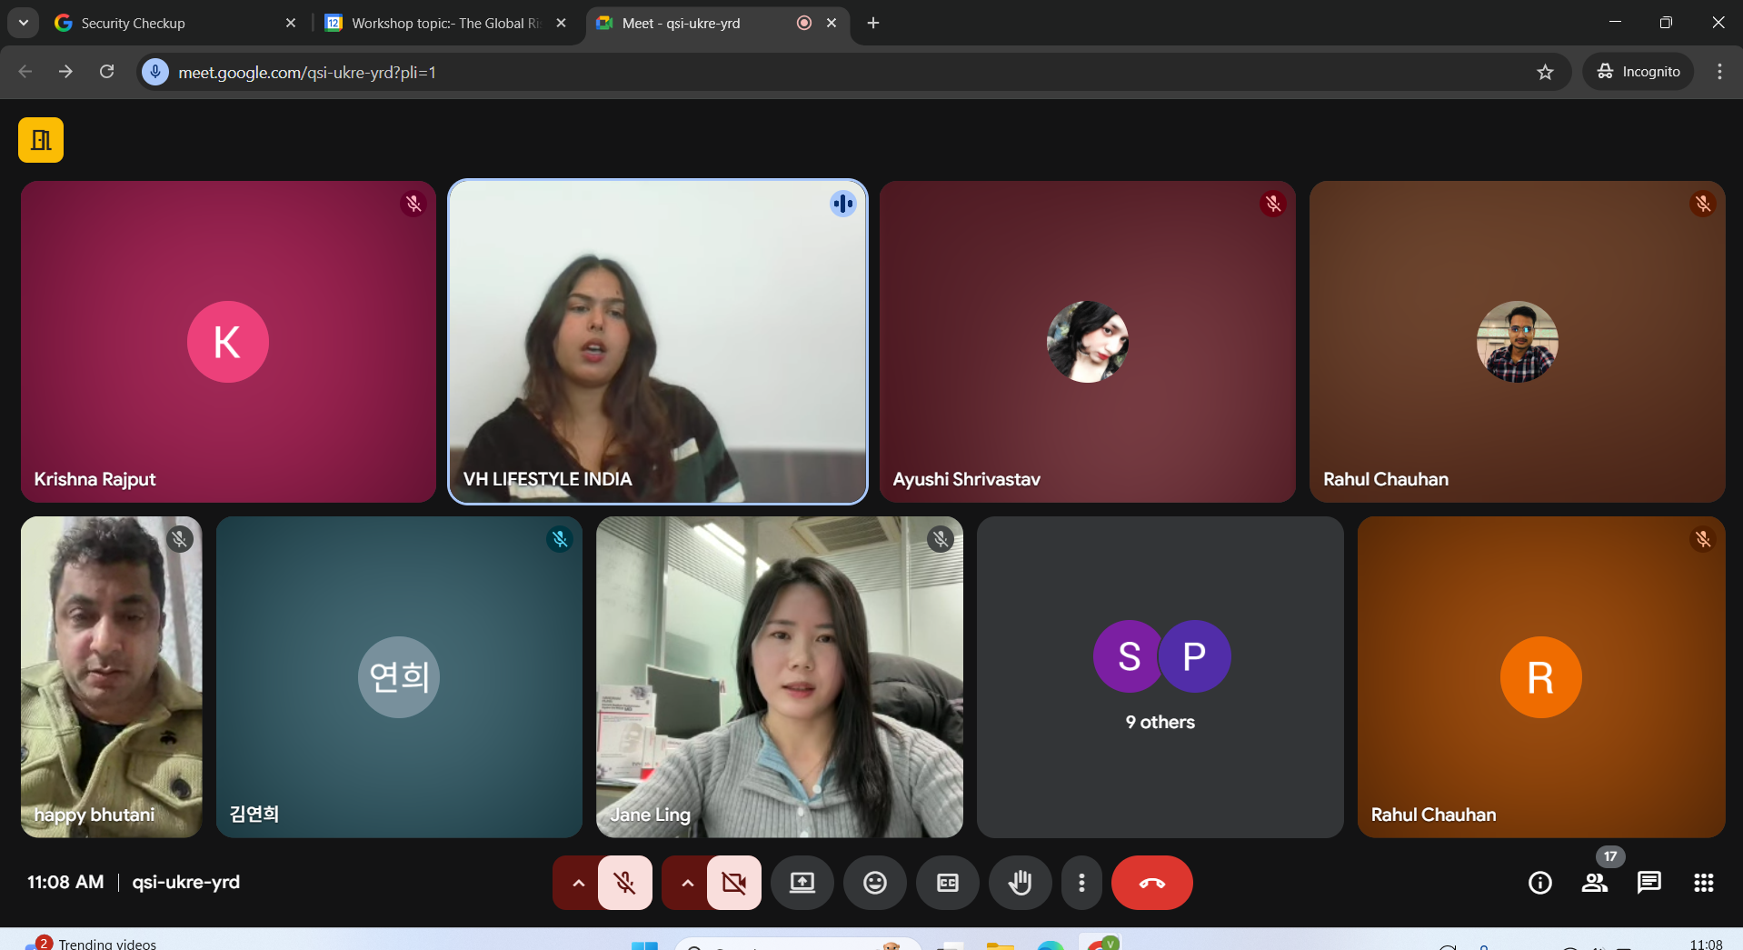Expand video settings arrow beside camera

(x=687, y=883)
